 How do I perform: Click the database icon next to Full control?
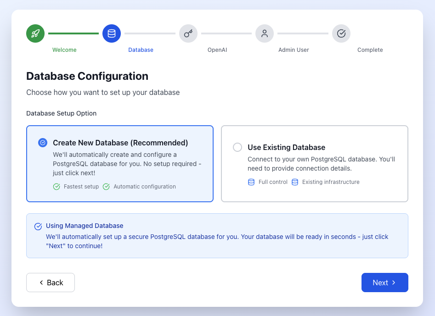pyautogui.click(x=251, y=182)
